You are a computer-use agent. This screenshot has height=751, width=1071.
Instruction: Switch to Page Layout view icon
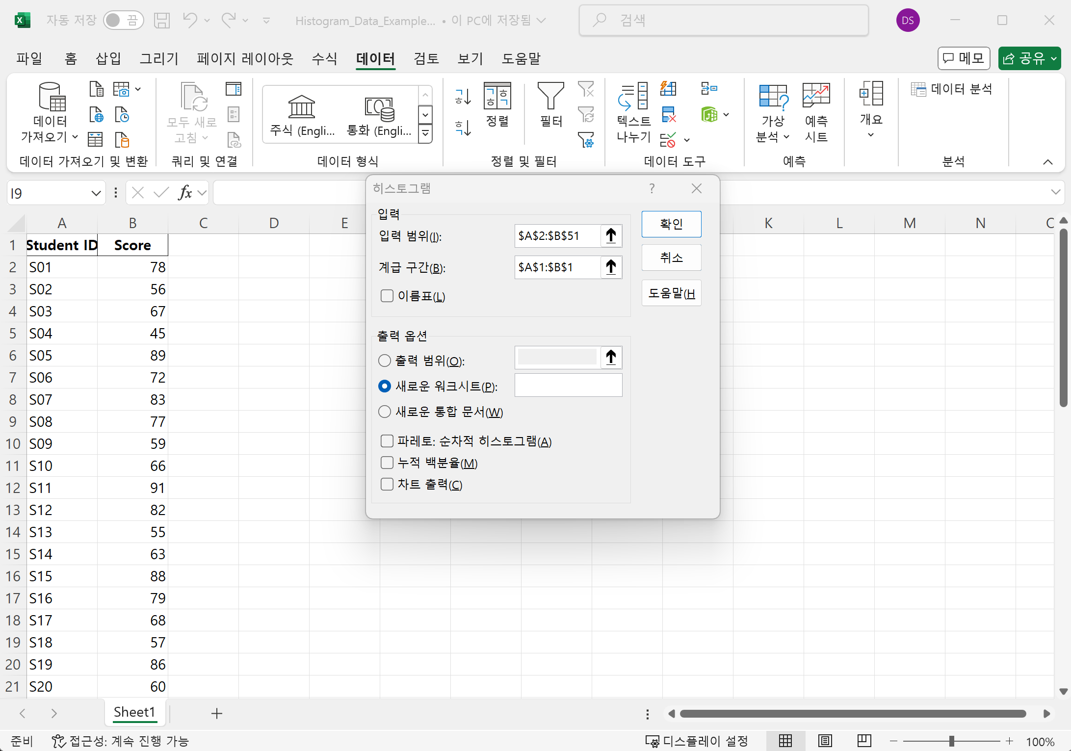[x=825, y=741]
